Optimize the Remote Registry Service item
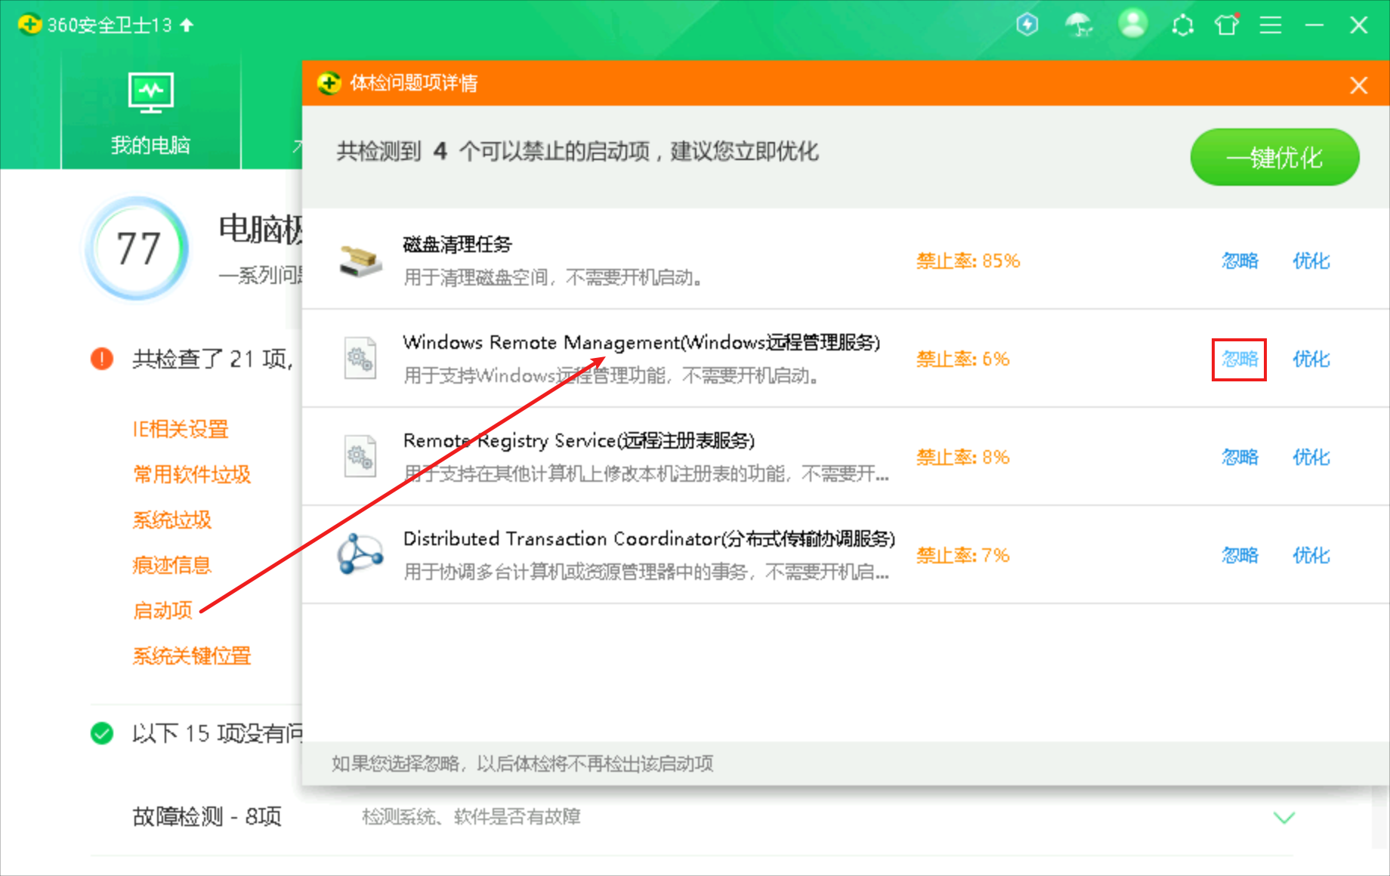This screenshot has width=1390, height=876. click(x=1311, y=457)
